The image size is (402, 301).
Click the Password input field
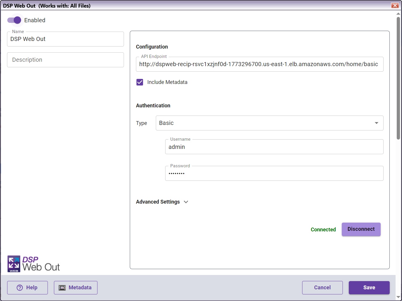(274, 173)
